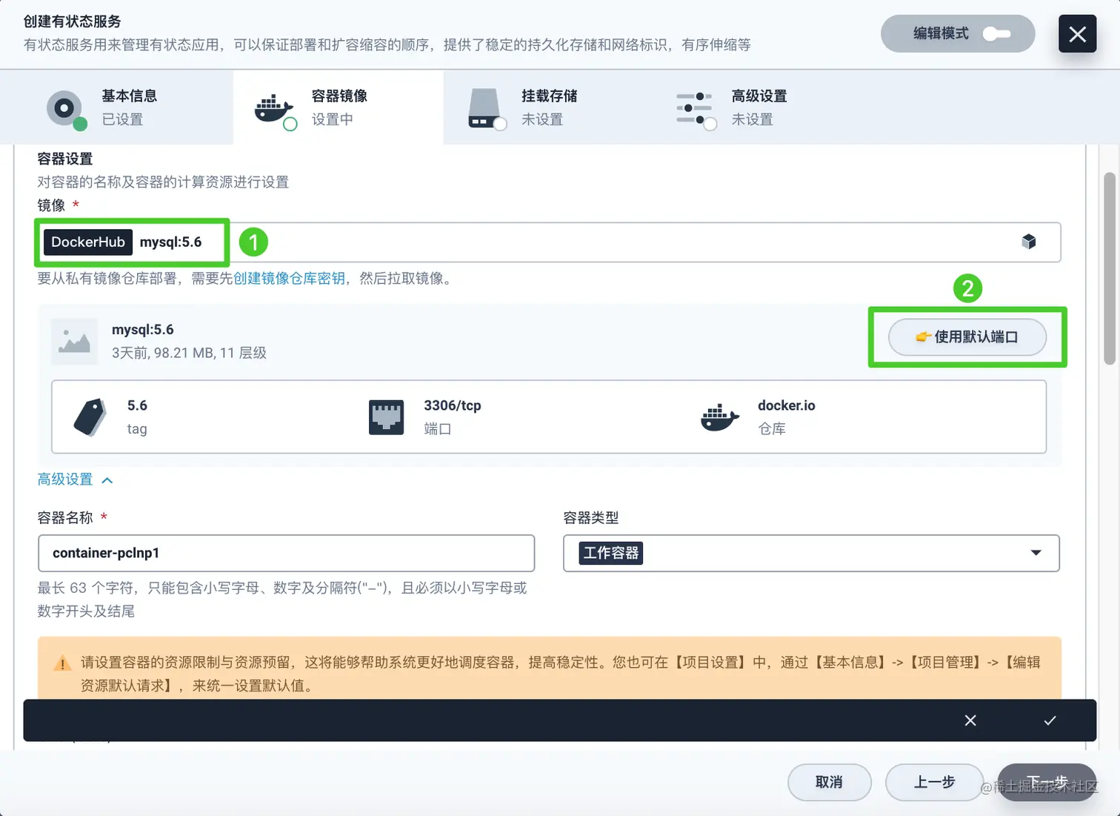
Task: Open the 高级设置 step tab
Action: pyautogui.click(x=759, y=107)
